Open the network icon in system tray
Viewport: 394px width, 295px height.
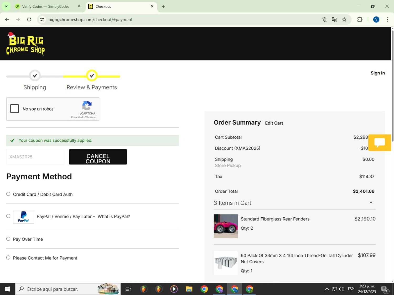[334, 289]
